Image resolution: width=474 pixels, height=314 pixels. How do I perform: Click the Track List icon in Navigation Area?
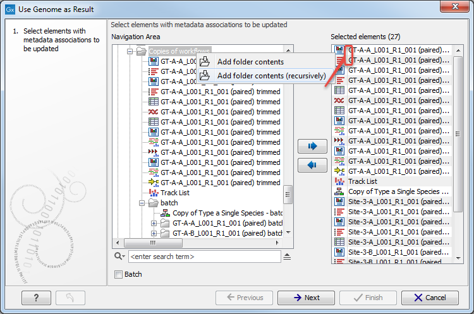[152, 193]
